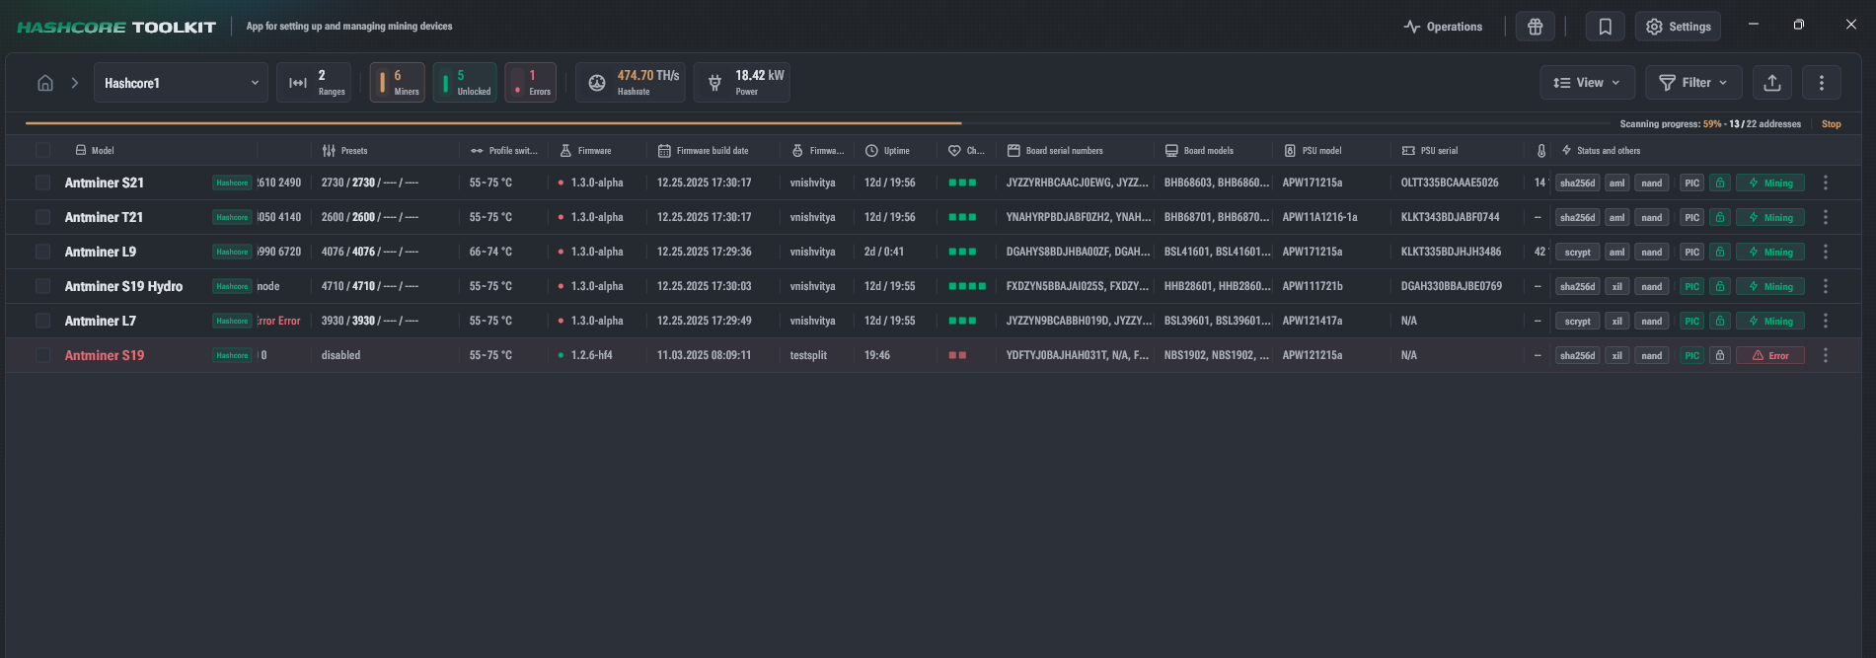Expand the View dropdown

point(1587,83)
